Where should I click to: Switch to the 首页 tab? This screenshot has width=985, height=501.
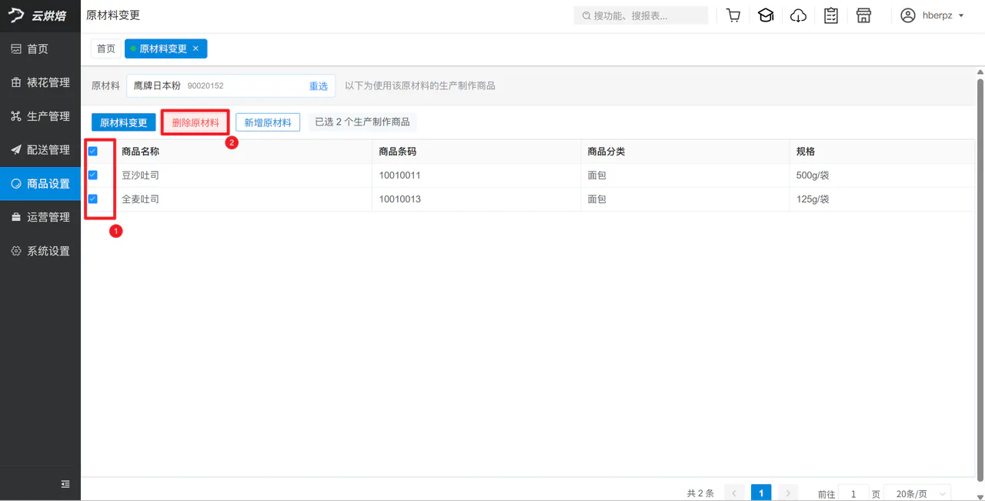(106, 48)
